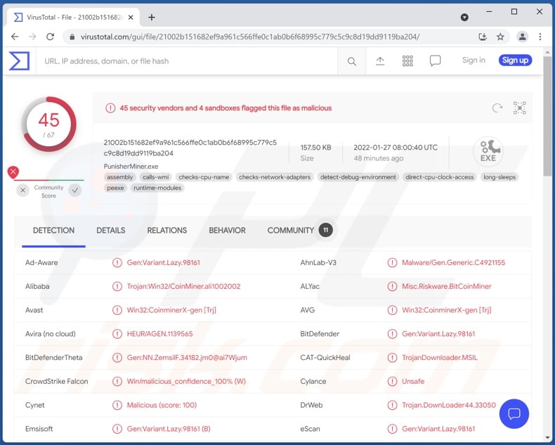Click the detect-debug-environment tag
Image resolution: width=555 pixels, height=445 pixels.
click(x=358, y=176)
